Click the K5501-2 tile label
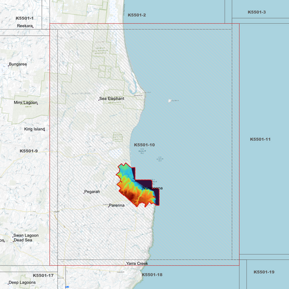This screenshot has height=289, width=289. pos(137,15)
